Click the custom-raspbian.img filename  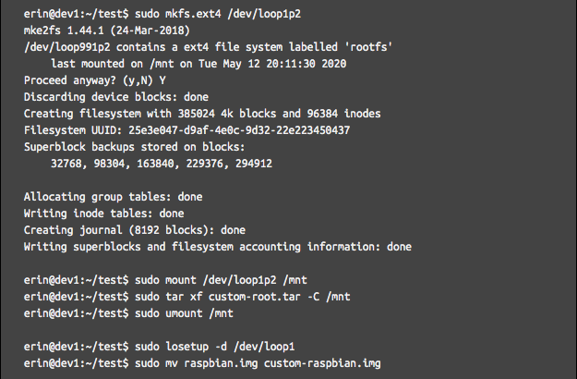point(322,363)
